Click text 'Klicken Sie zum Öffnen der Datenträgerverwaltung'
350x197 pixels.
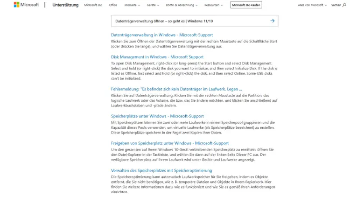(x=152, y=42)
